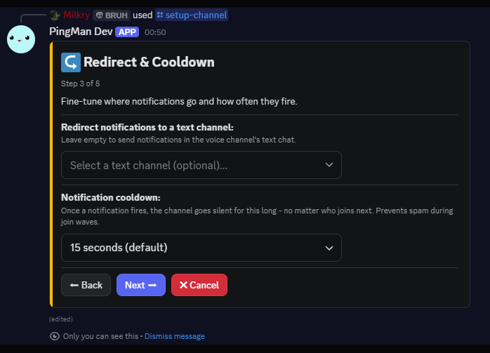The image size is (490, 353).
Task: Click the BRUH server tag badge
Action: [x=111, y=15]
